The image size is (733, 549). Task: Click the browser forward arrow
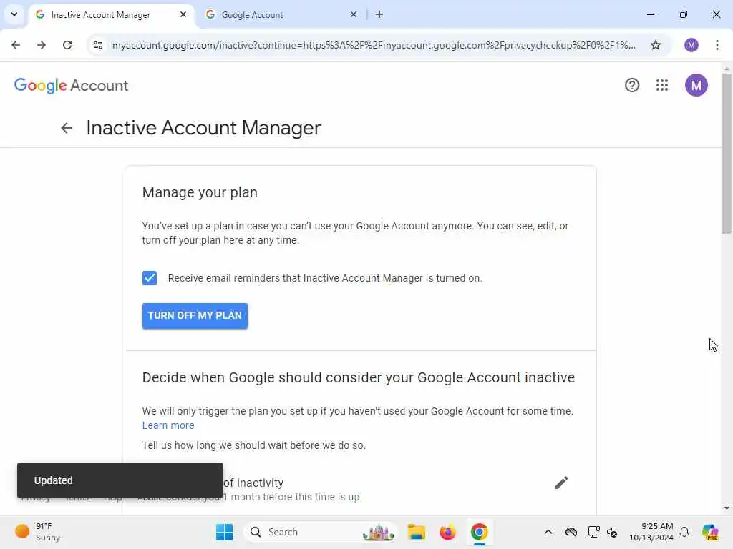pyautogui.click(x=42, y=45)
